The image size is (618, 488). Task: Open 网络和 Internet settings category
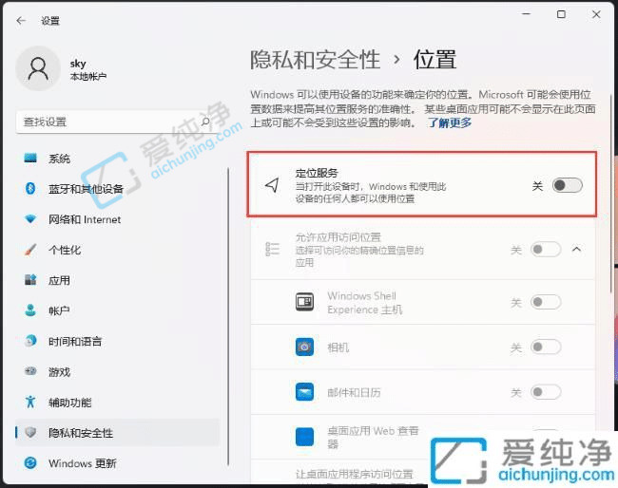[x=117, y=218]
